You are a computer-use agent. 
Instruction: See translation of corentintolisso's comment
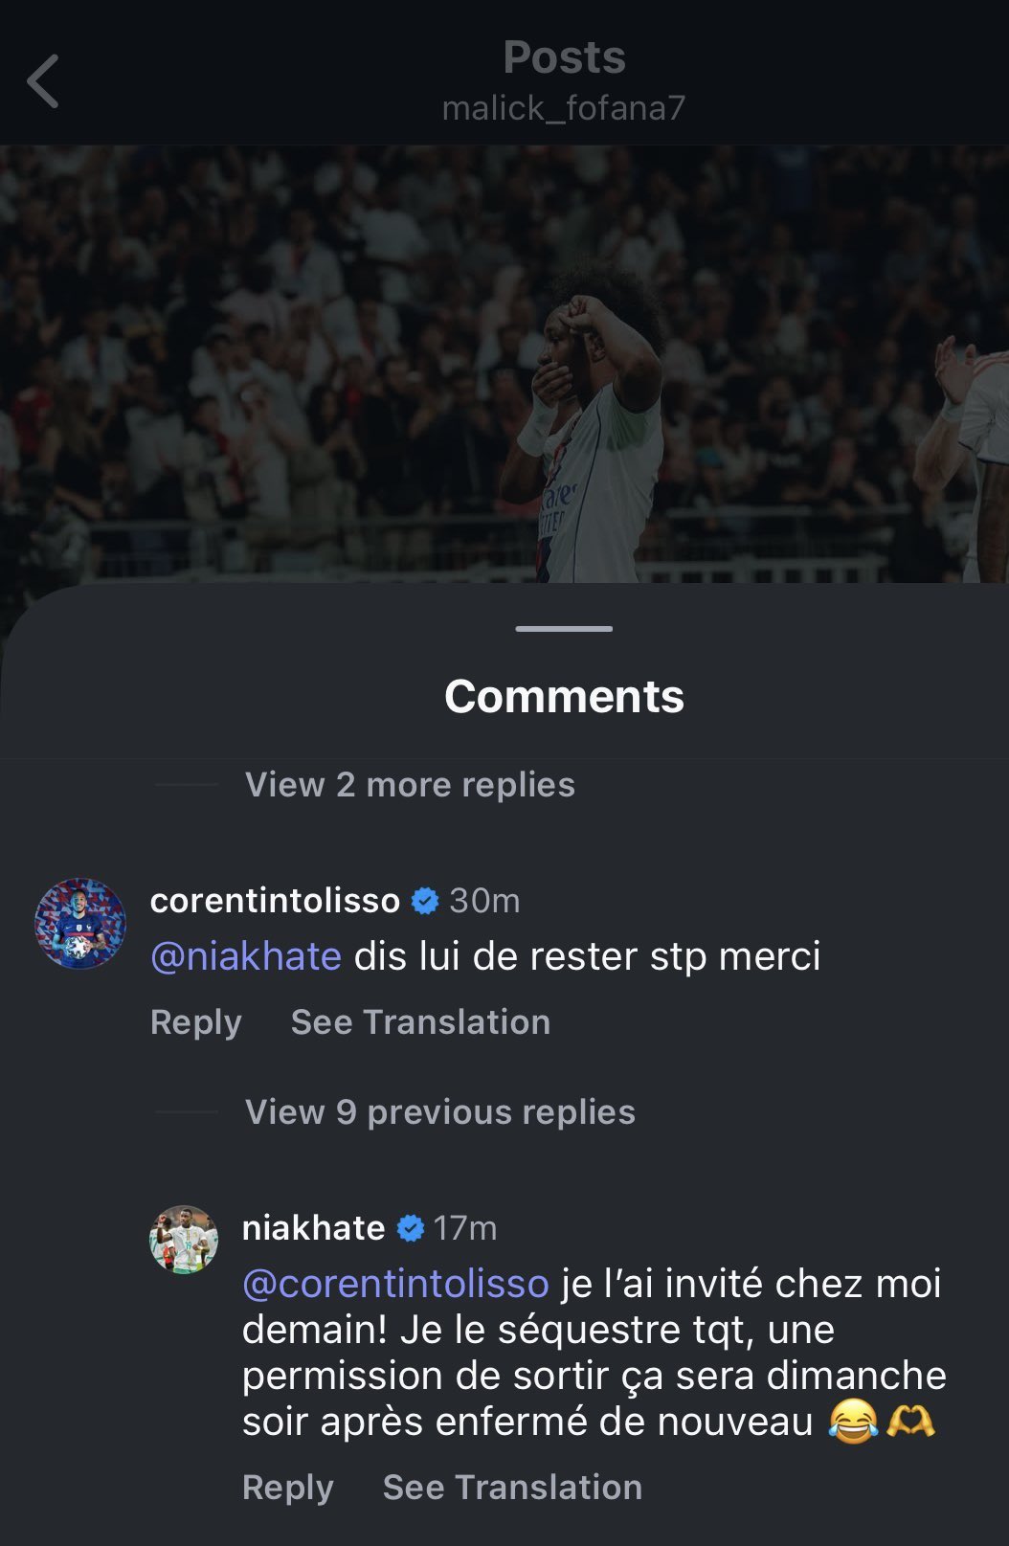pyautogui.click(x=420, y=1022)
